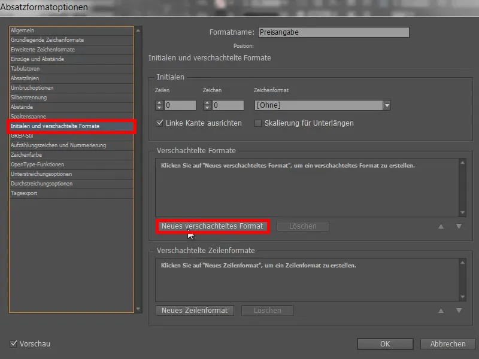Image resolution: width=479 pixels, height=359 pixels.
Task: Go to the Tabulatoren category
Action: 71,69
